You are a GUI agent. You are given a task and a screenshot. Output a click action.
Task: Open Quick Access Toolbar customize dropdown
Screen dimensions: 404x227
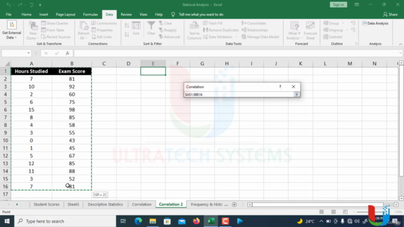(40, 4)
